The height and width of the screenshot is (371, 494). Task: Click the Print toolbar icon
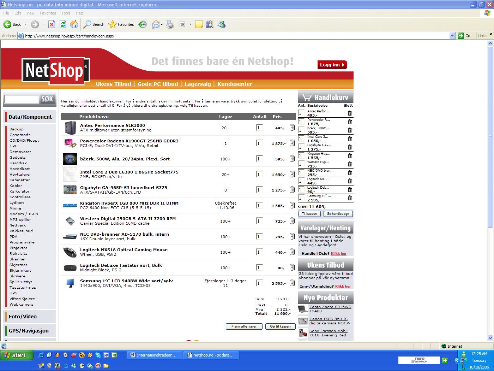click(170, 24)
